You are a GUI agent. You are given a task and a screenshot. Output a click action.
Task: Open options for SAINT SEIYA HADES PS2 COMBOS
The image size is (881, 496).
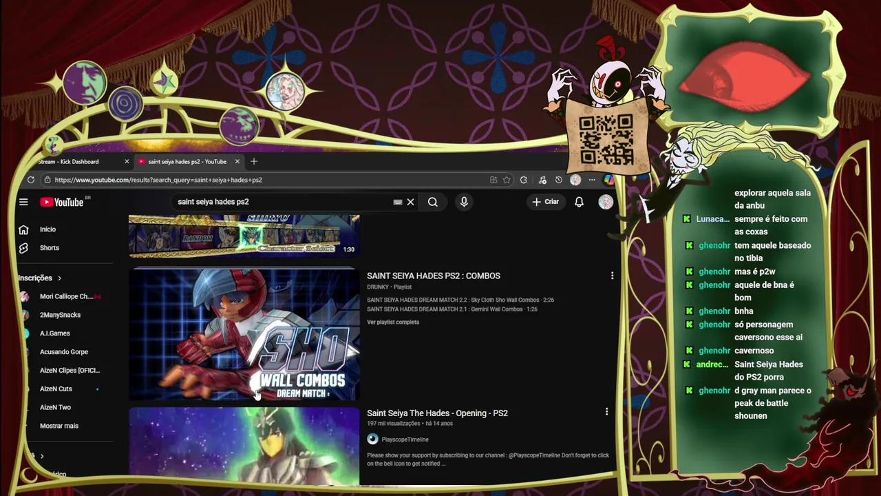point(612,276)
